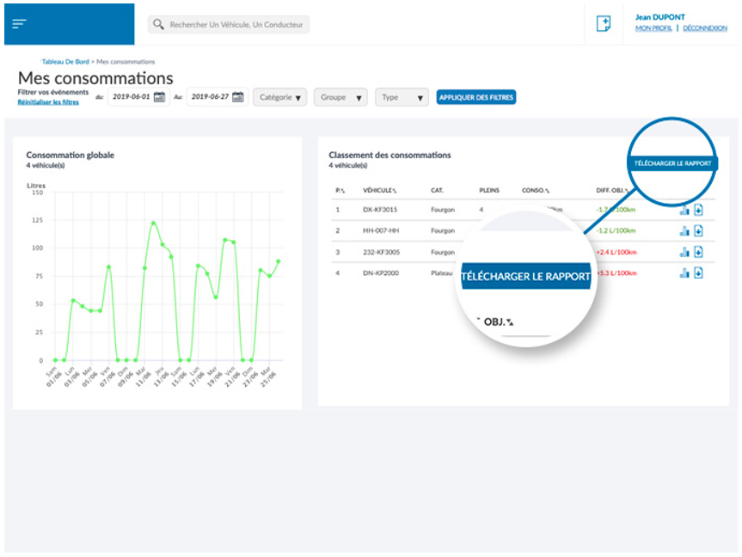The height and width of the screenshot is (557, 742).
Task: Click the search magnifier icon
Action: [x=158, y=25]
